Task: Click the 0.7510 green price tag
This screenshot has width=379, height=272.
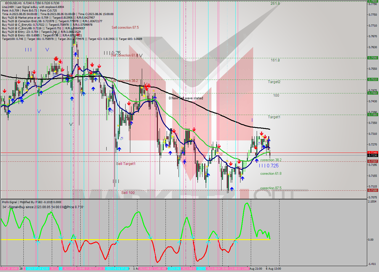Action: [x=372, y=79]
